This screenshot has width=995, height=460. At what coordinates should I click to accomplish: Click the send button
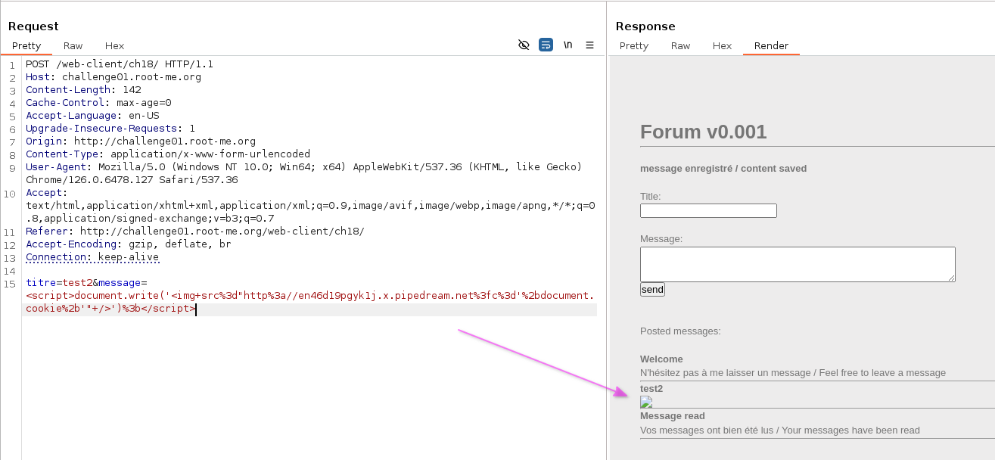coord(652,289)
